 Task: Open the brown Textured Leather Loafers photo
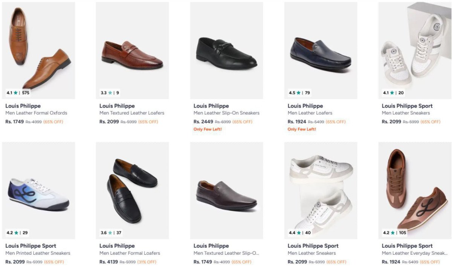[132, 55]
